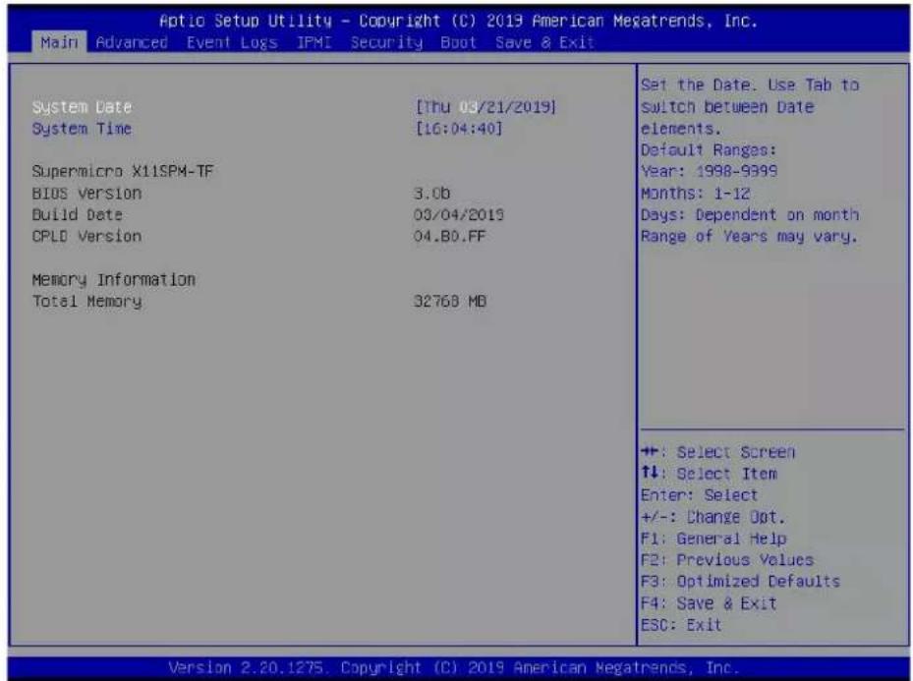Click the 'Set the Date' help text

click(750, 107)
